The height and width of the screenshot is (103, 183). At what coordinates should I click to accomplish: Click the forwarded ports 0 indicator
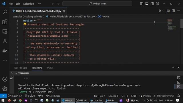click(x=41, y=96)
